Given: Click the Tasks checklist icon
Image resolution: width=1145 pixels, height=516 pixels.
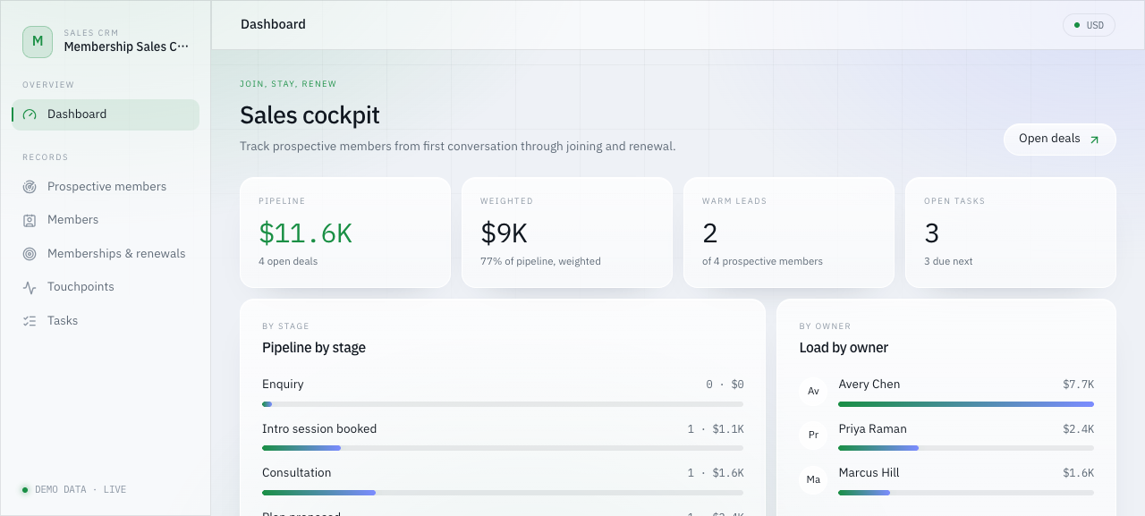Looking at the screenshot, I should [x=30, y=321].
